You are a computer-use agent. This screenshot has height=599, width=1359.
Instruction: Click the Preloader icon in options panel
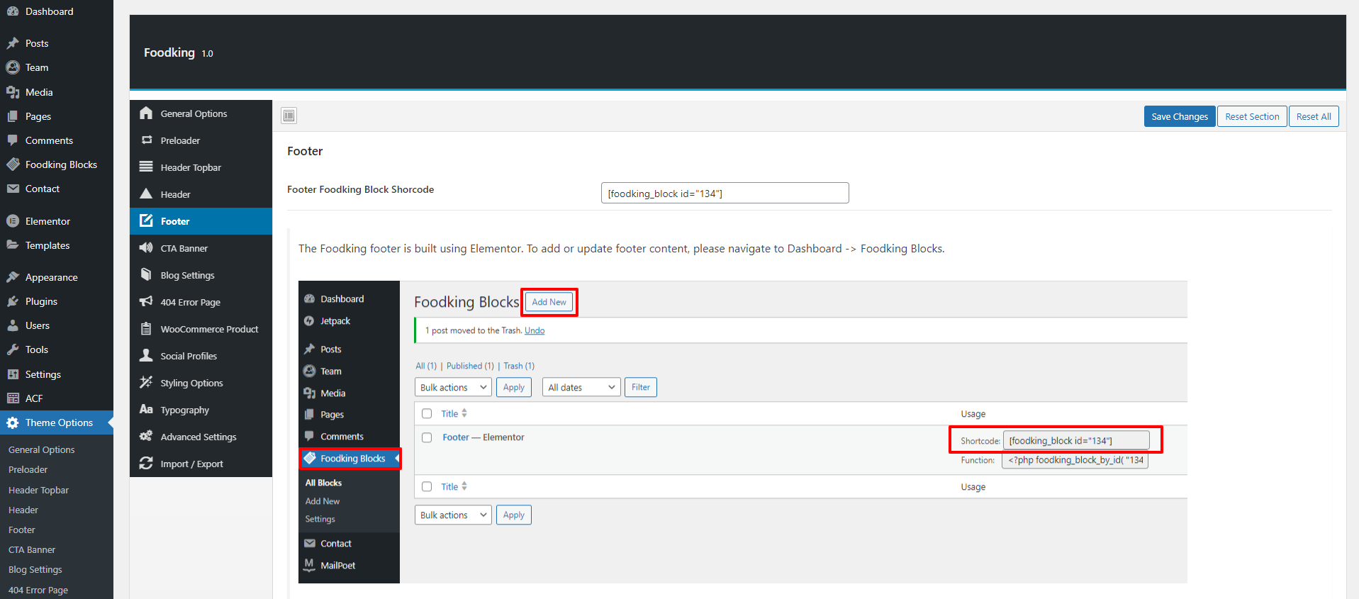146,140
